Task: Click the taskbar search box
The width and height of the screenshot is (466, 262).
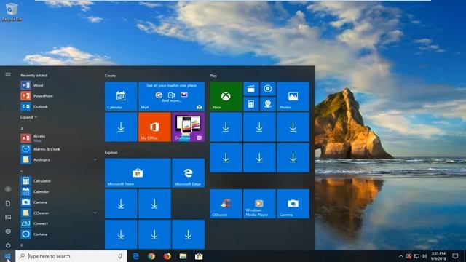Action: tap(71, 256)
